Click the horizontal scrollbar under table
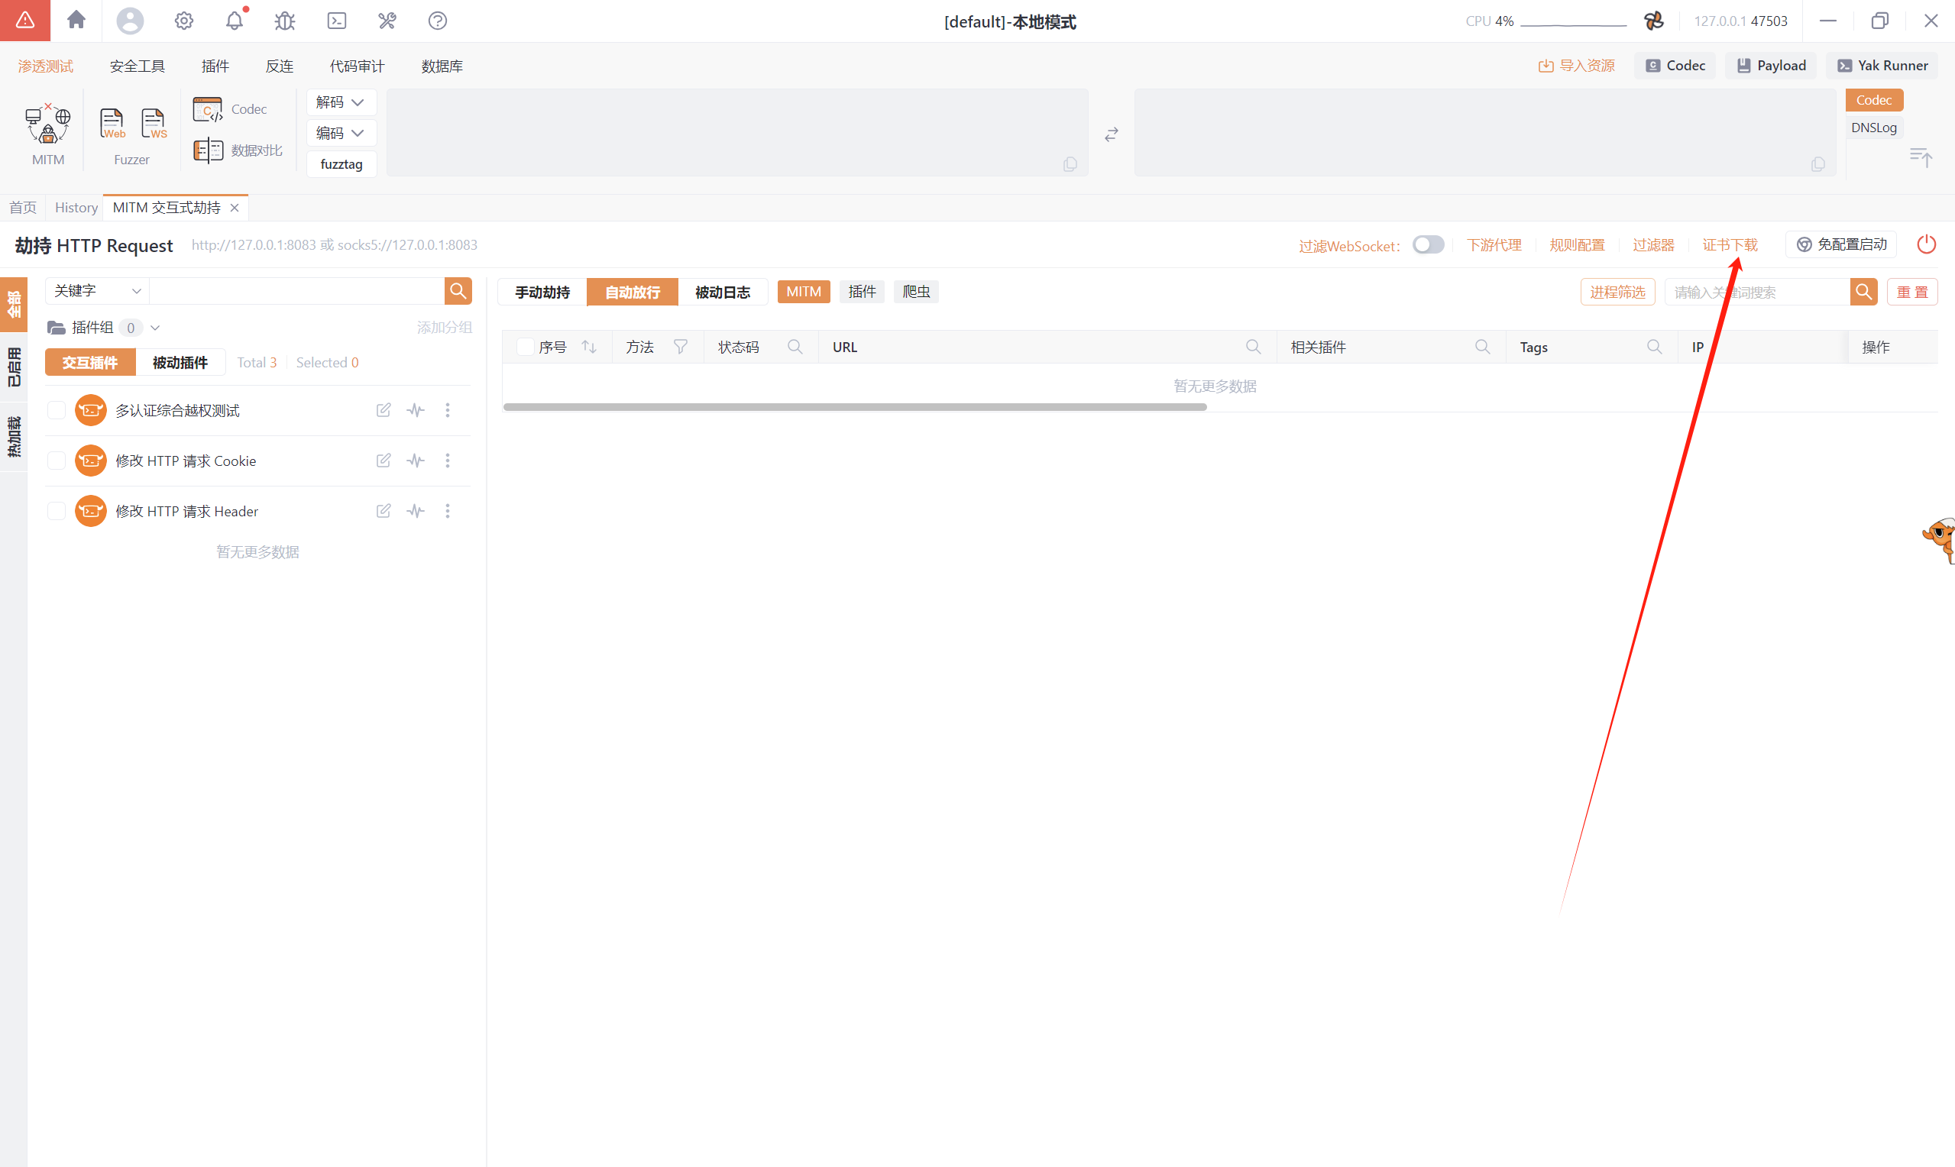This screenshot has height=1167, width=1955. (x=854, y=407)
